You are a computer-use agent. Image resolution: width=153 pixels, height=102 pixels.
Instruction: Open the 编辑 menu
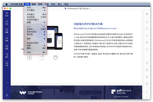[x=34, y=4]
